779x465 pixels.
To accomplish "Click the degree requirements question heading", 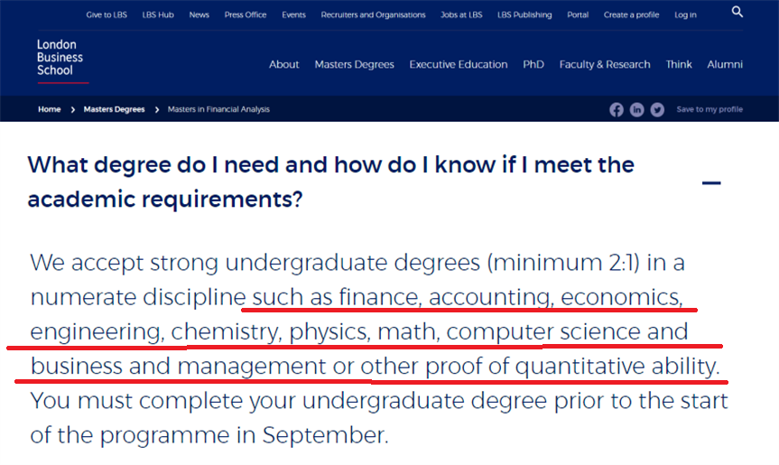I will click(x=331, y=181).
